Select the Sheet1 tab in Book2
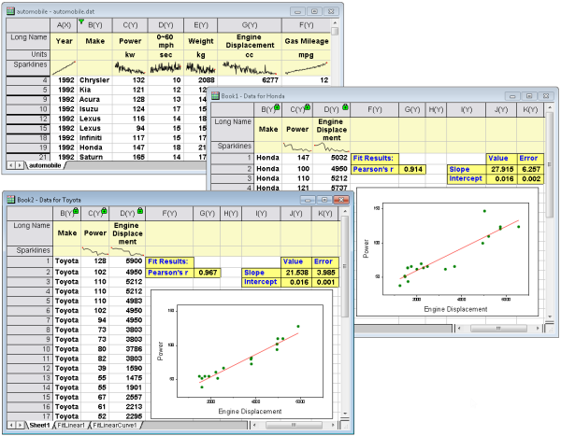 [37, 425]
